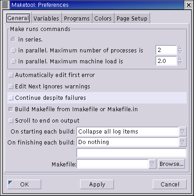Switch to the Variables tab
The image size is (194, 196).
click(46, 18)
